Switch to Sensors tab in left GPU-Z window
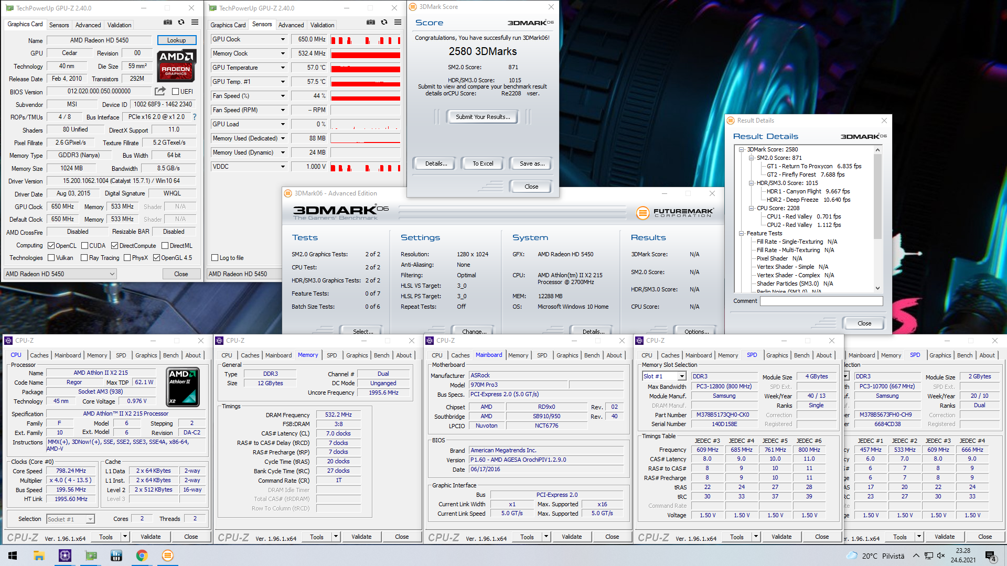 click(59, 25)
